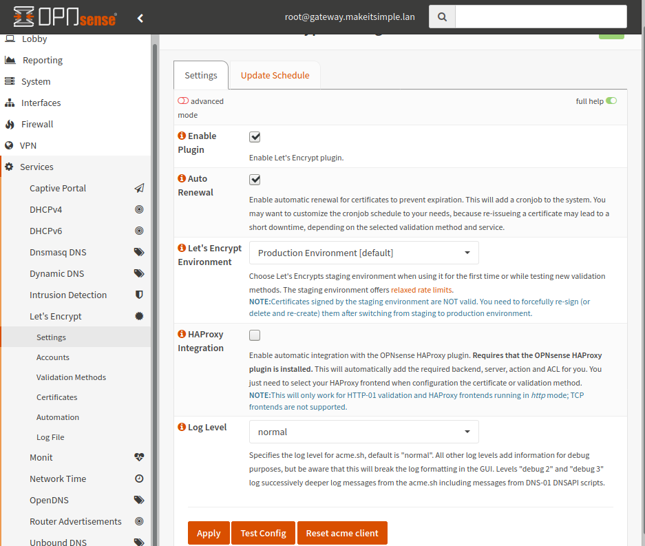645x546 pixels.
Task: Switch to the Update Schedule tab
Action: pos(275,75)
